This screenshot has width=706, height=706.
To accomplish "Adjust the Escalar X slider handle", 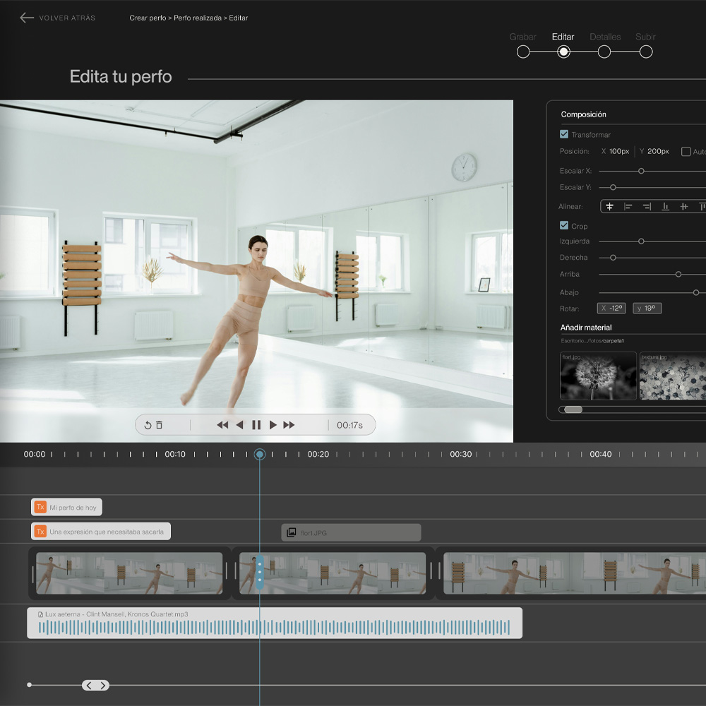I will (641, 171).
